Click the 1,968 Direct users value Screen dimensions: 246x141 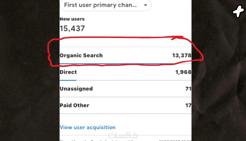click(x=183, y=72)
